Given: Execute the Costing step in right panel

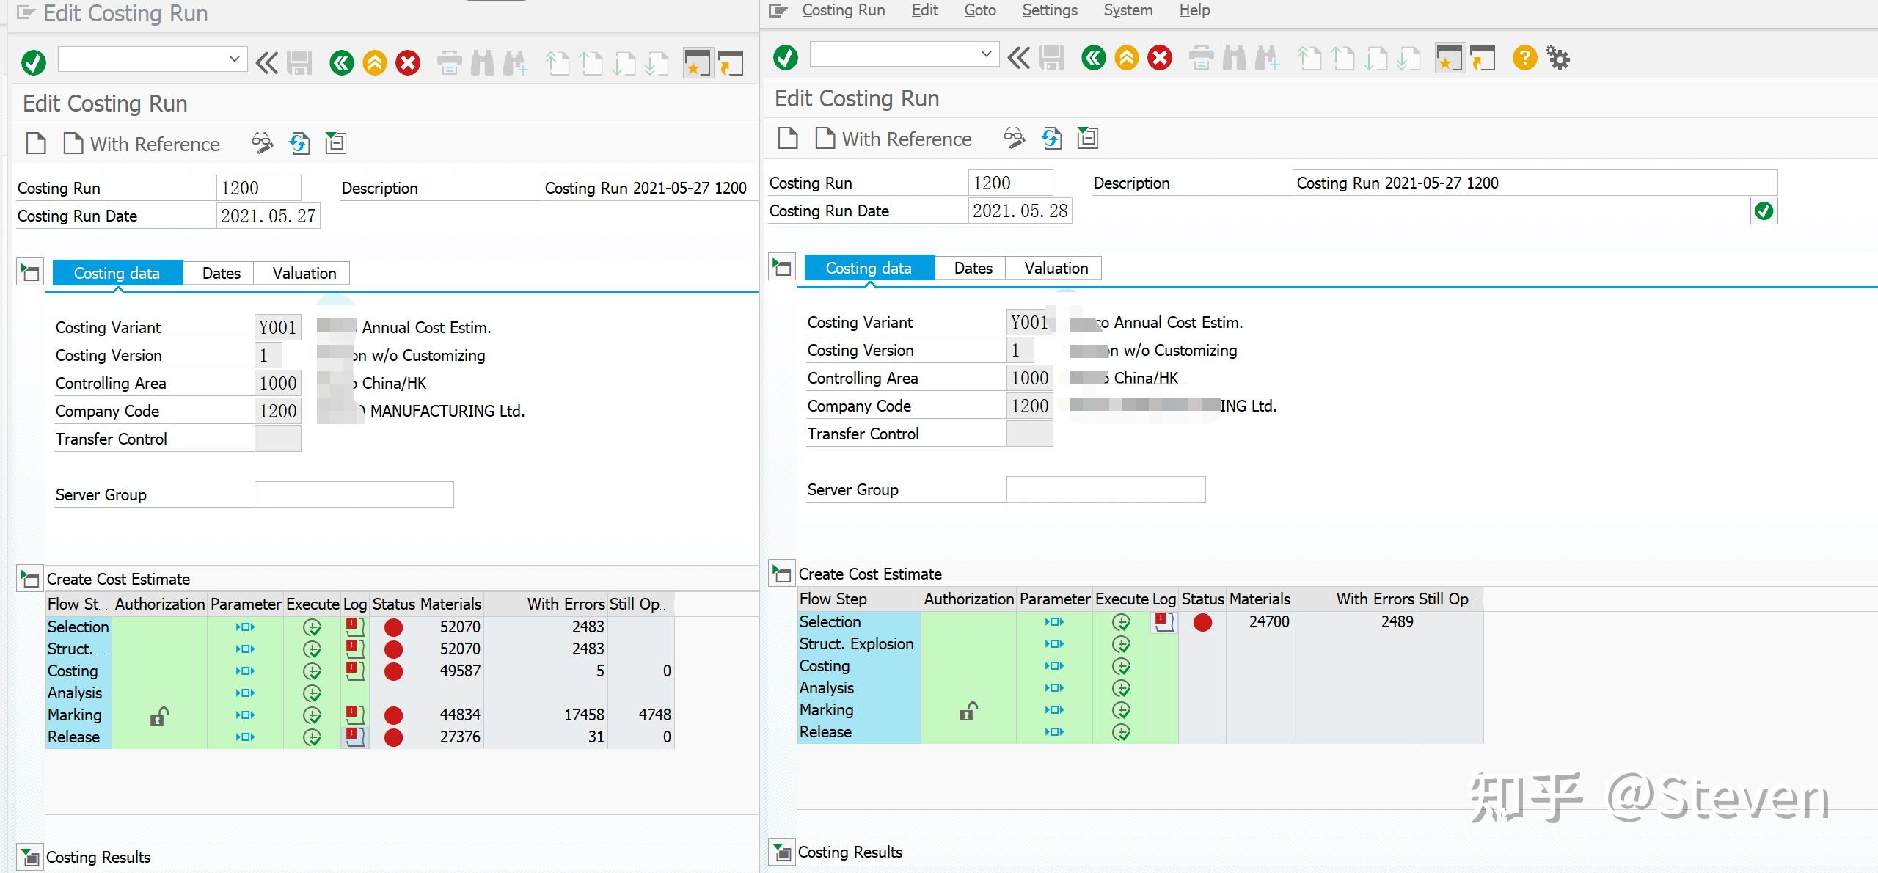Looking at the screenshot, I should click(1121, 666).
